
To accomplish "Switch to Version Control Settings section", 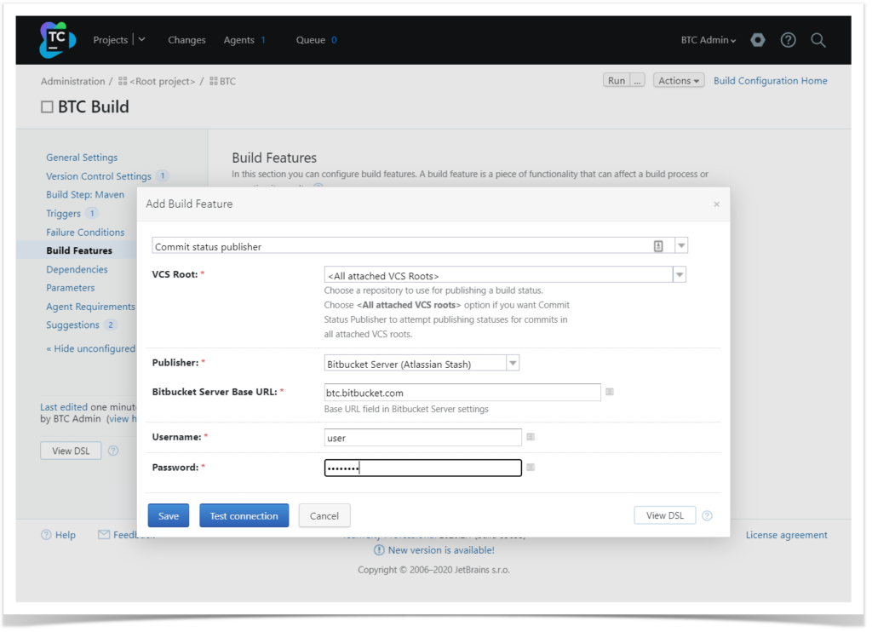I will [100, 175].
